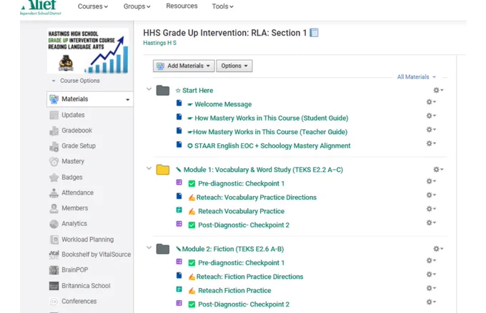Click the notebook icon beside course title
This screenshot has width=486, height=313.
tap(314, 33)
